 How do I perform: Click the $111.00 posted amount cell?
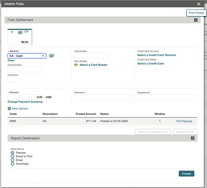coord(91,121)
